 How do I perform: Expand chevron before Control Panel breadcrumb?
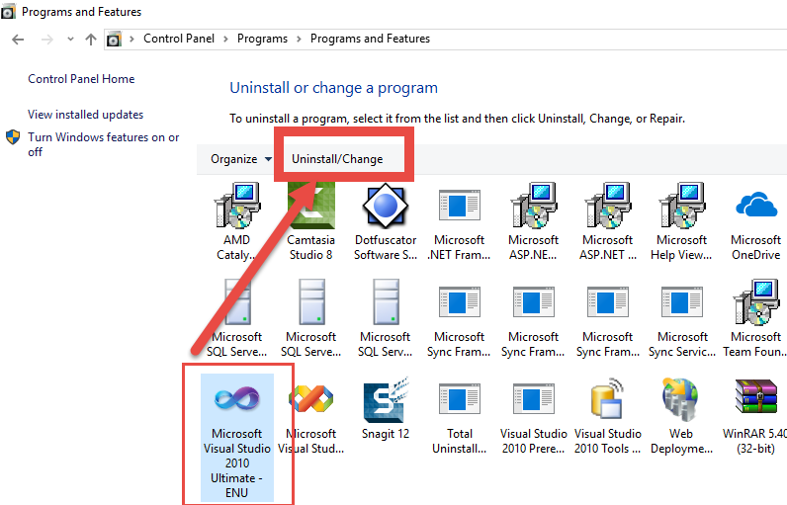point(132,40)
